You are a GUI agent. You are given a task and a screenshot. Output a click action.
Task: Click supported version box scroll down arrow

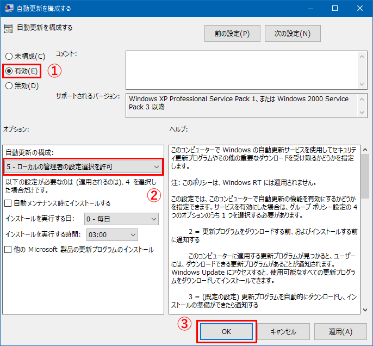[362, 112]
